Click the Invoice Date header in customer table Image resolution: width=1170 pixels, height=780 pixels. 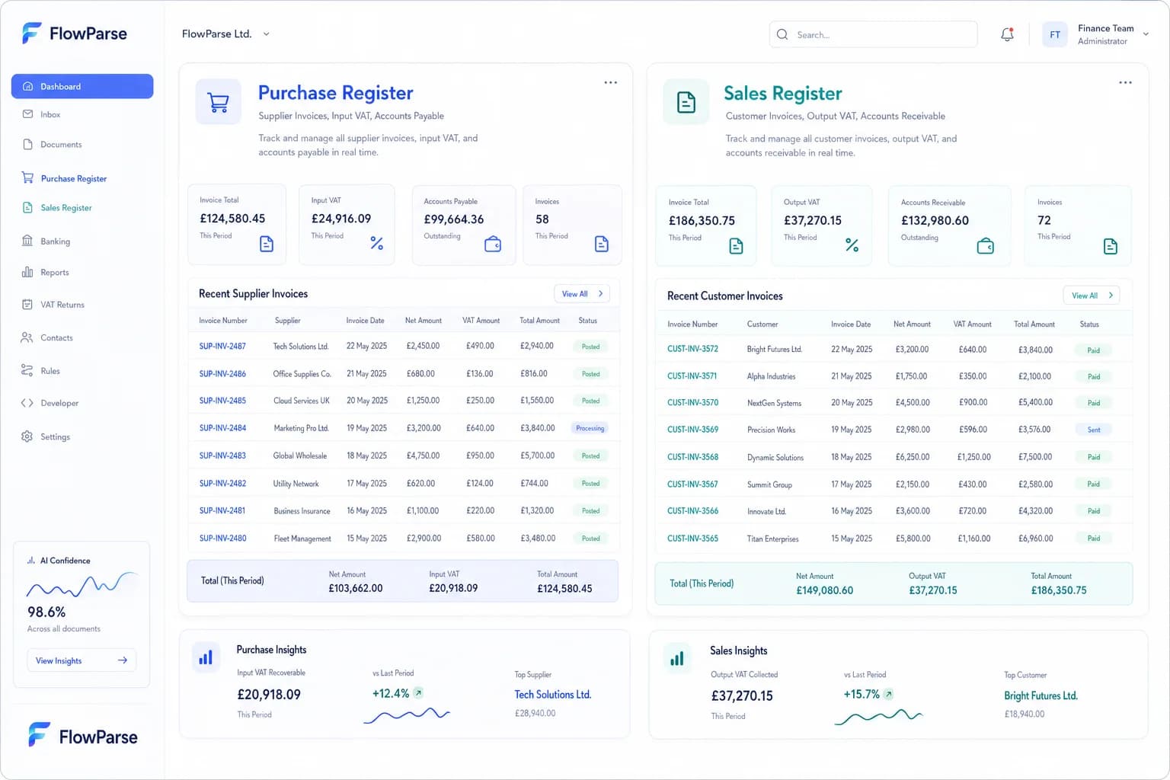pos(851,324)
